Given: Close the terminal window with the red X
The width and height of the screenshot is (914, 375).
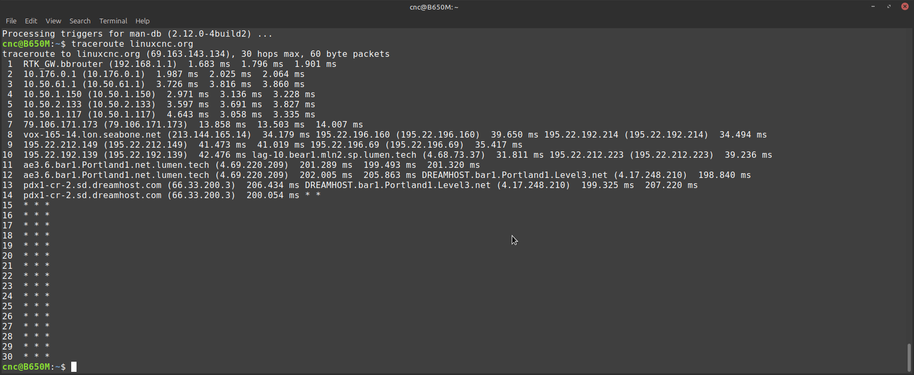Looking at the screenshot, I should coord(904,6).
